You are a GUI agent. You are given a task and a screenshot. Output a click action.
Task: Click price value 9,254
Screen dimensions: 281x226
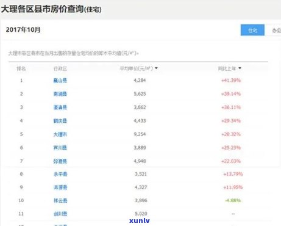[x=140, y=134]
